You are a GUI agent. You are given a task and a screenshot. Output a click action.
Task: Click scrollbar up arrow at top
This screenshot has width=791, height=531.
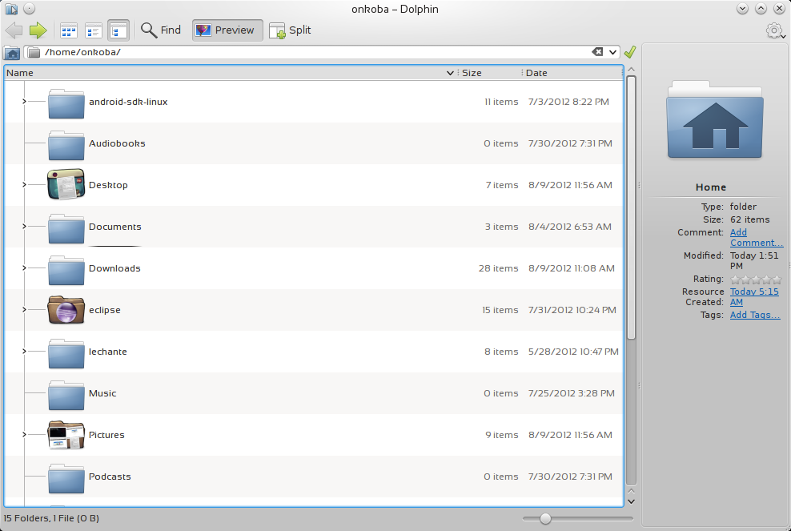tap(631, 70)
